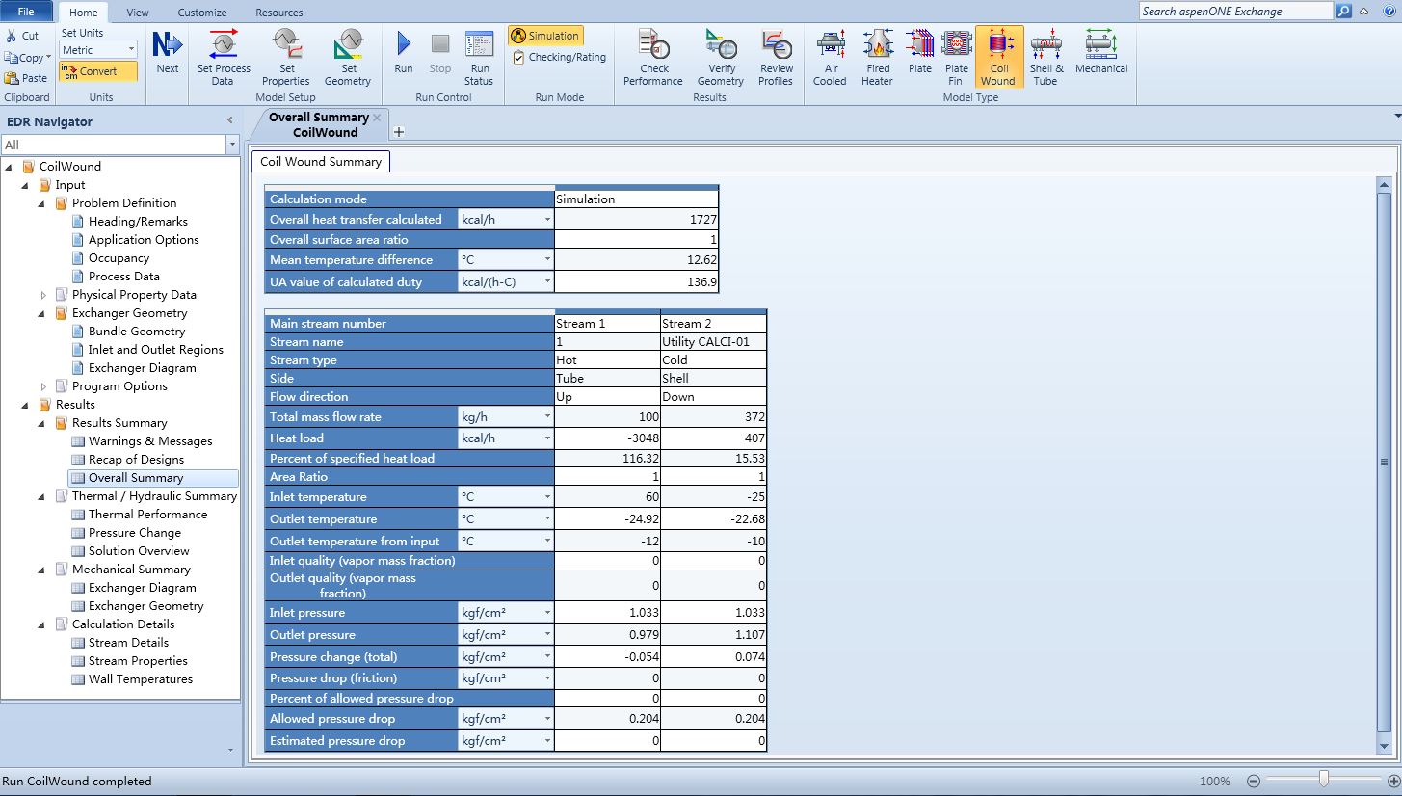Viewport: 1402px width, 796px height.
Task: Open the Run Status window
Action: pos(479,58)
